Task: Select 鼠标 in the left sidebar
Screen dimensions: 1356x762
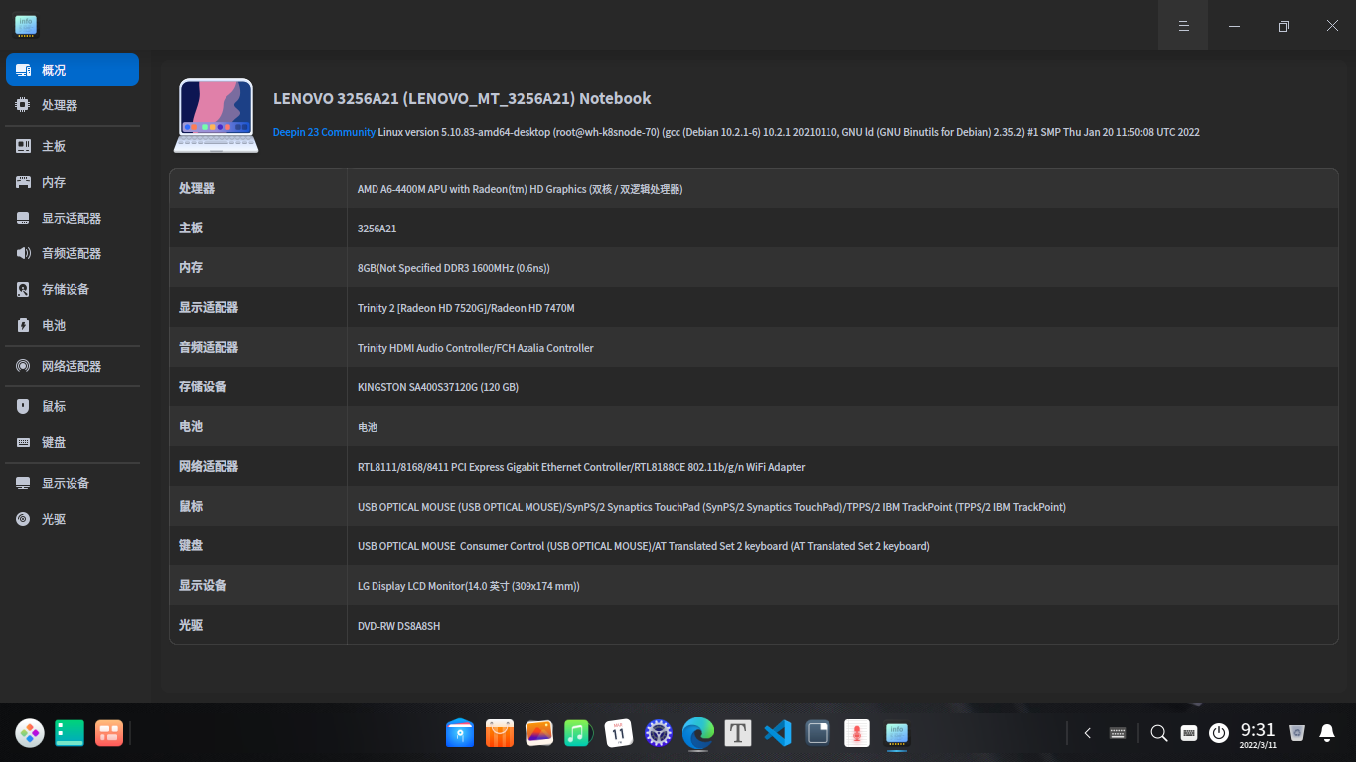Action: click(x=73, y=406)
